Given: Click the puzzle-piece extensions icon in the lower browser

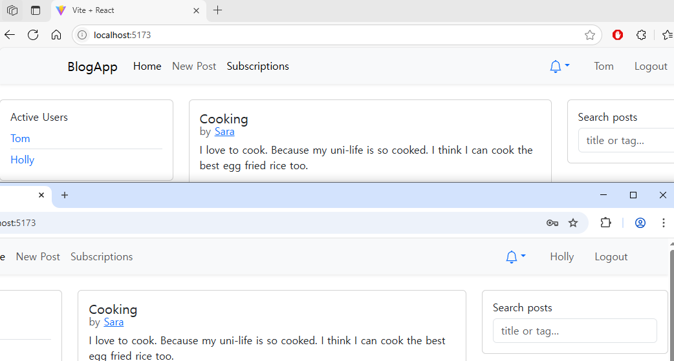Looking at the screenshot, I should (605, 223).
